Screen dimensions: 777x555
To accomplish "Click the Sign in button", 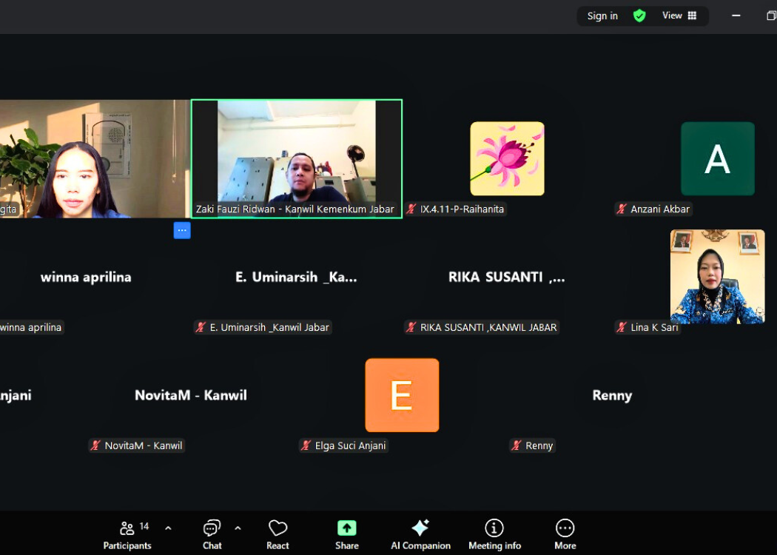I will [x=602, y=16].
